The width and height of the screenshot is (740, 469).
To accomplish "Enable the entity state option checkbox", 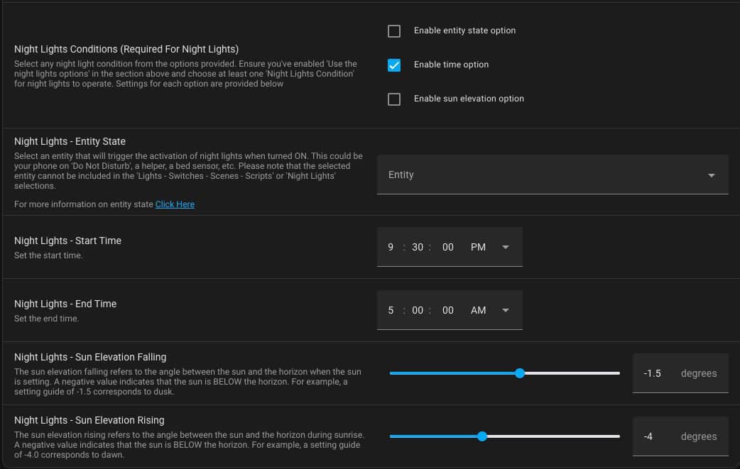I will [x=394, y=31].
